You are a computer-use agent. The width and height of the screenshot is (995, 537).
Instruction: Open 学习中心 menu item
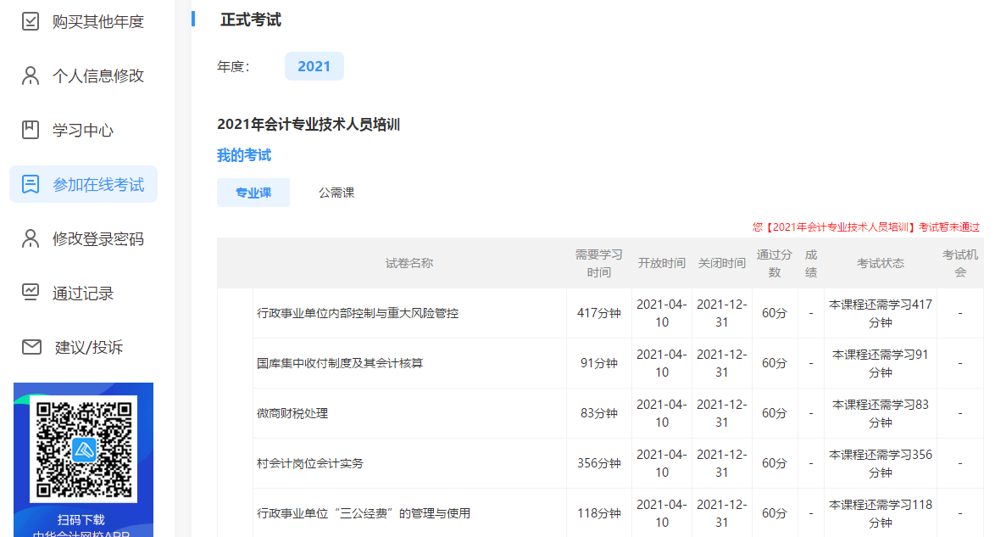83,130
